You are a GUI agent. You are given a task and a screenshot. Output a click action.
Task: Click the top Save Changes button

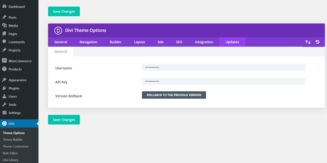(64, 11)
